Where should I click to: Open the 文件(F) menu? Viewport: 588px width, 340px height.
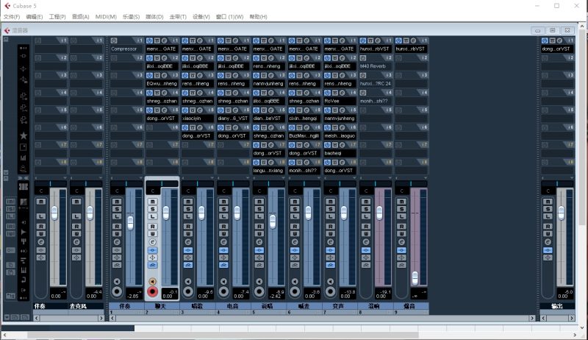[x=12, y=17]
